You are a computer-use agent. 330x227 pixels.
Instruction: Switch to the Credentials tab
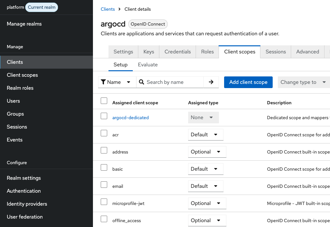coord(177,52)
